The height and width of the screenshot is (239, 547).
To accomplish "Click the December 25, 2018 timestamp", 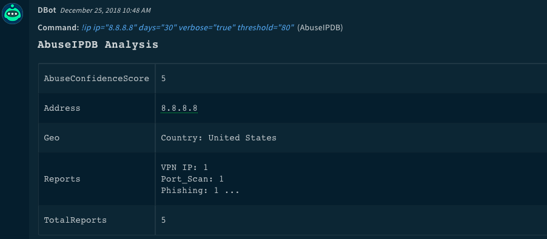I will click(106, 10).
